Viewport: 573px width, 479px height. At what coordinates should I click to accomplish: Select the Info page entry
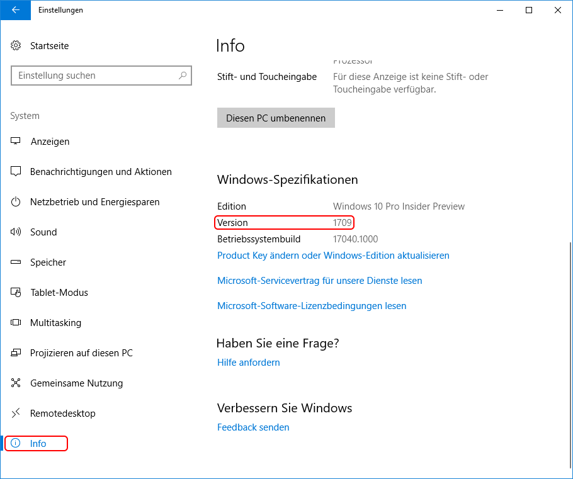[38, 444]
